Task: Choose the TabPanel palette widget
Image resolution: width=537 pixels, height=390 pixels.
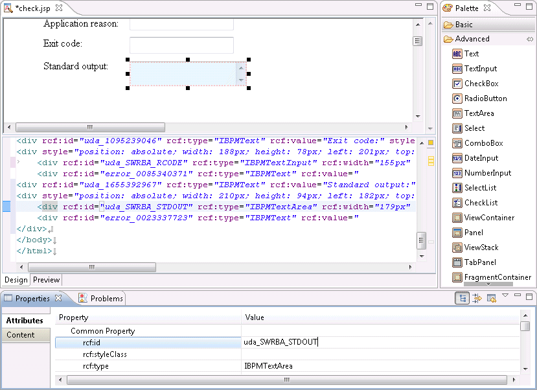Action: tap(474, 262)
